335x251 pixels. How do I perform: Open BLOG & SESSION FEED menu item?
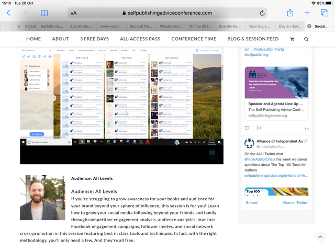[253, 39]
